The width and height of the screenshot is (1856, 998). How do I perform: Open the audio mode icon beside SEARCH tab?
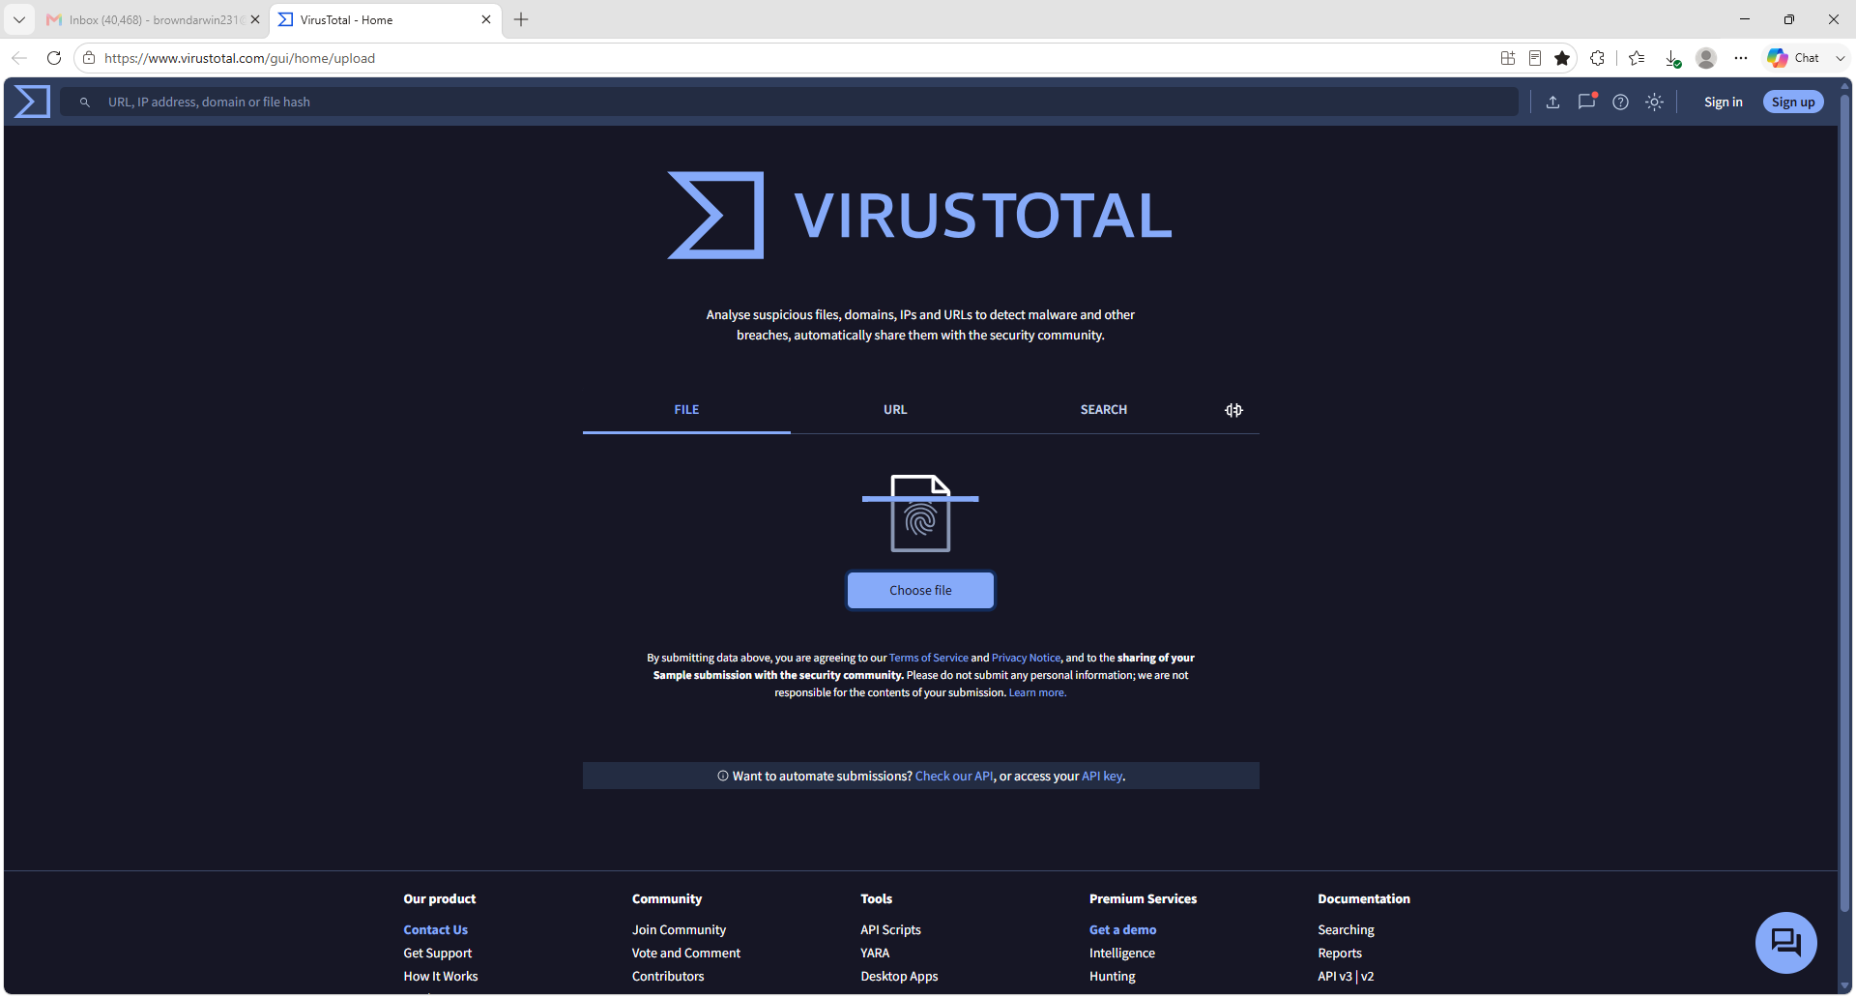1233,410
